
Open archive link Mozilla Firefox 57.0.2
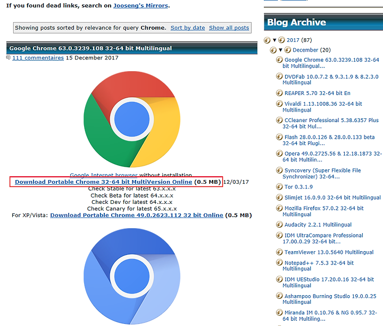(323, 211)
